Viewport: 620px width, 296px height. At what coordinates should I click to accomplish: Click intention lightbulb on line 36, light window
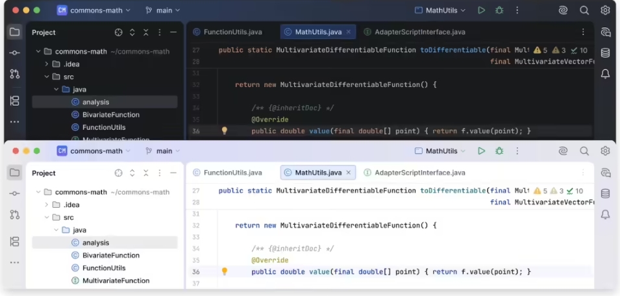(x=225, y=271)
